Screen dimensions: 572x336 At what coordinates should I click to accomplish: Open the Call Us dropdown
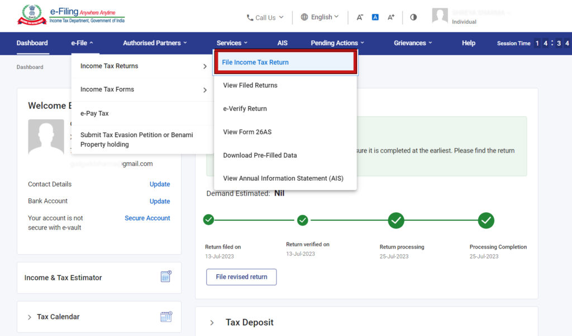(265, 17)
